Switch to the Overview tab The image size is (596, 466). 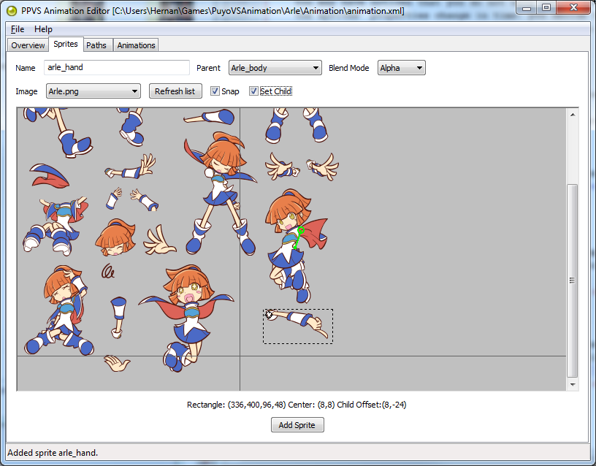click(x=28, y=45)
